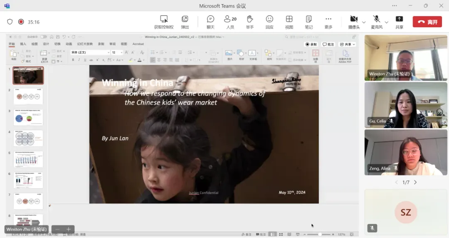
Task: Share content via the Share icon
Action: (x=399, y=22)
